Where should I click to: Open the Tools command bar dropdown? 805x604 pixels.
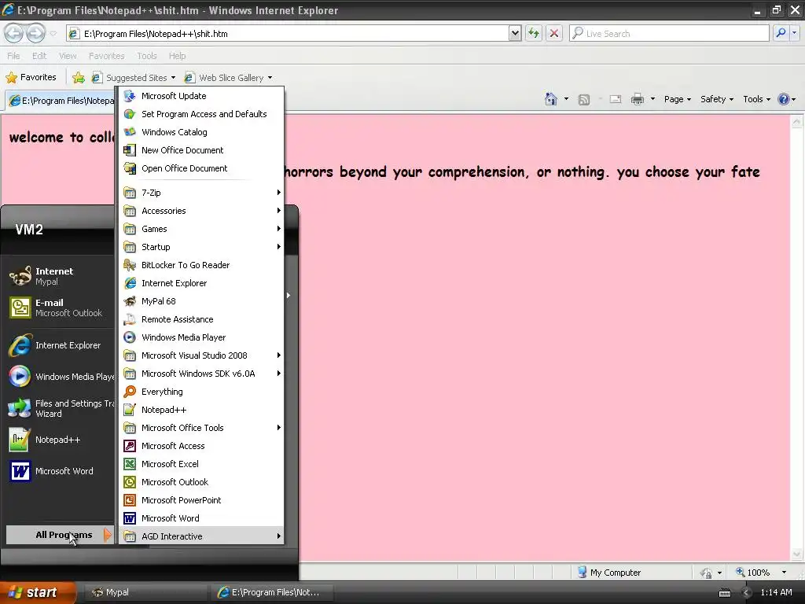pos(757,99)
